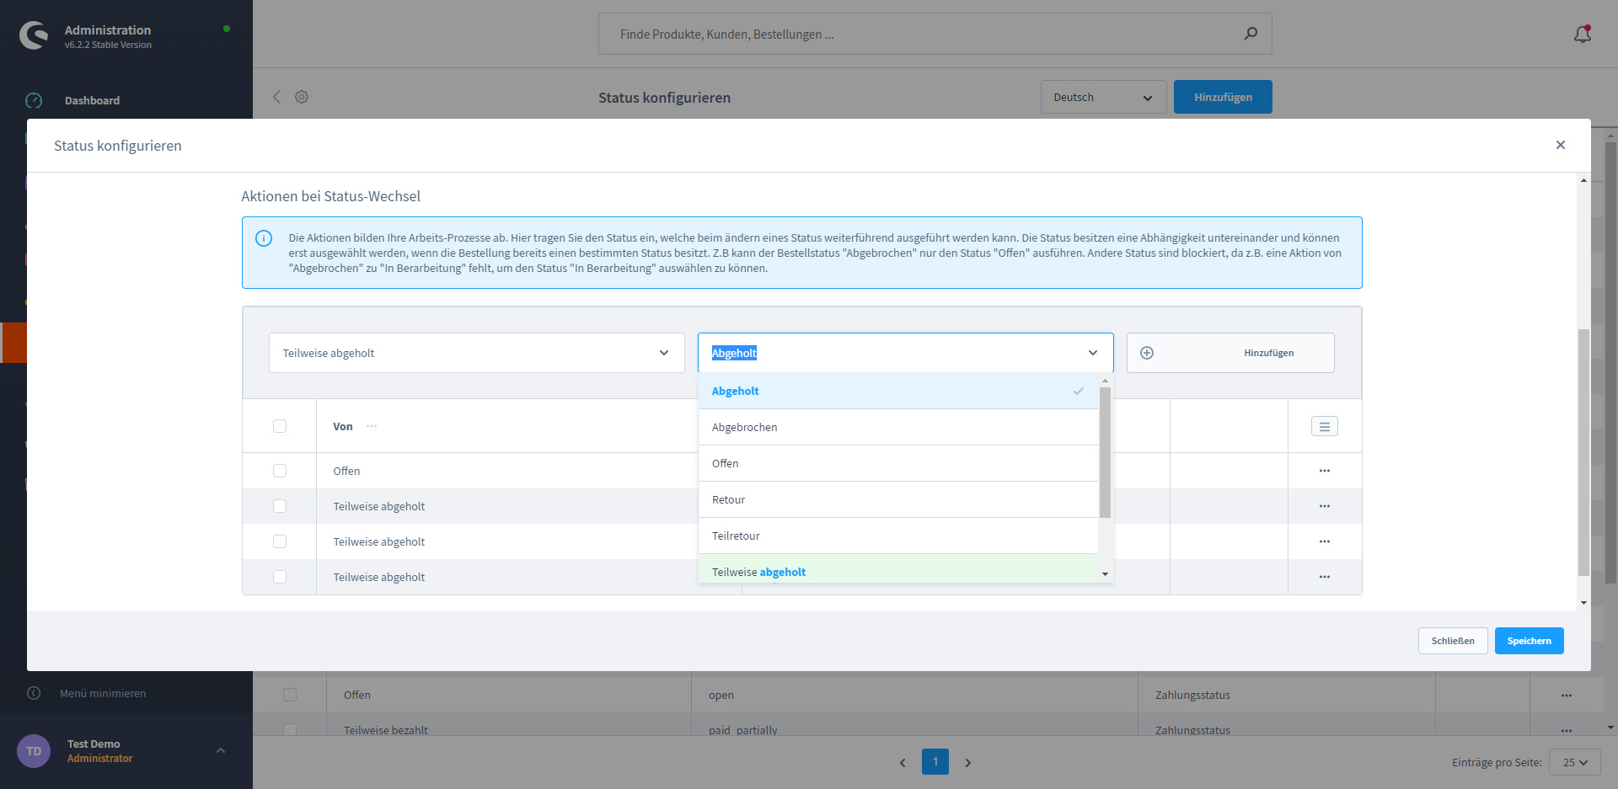Open the Dashboard gauge icon

click(x=34, y=100)
